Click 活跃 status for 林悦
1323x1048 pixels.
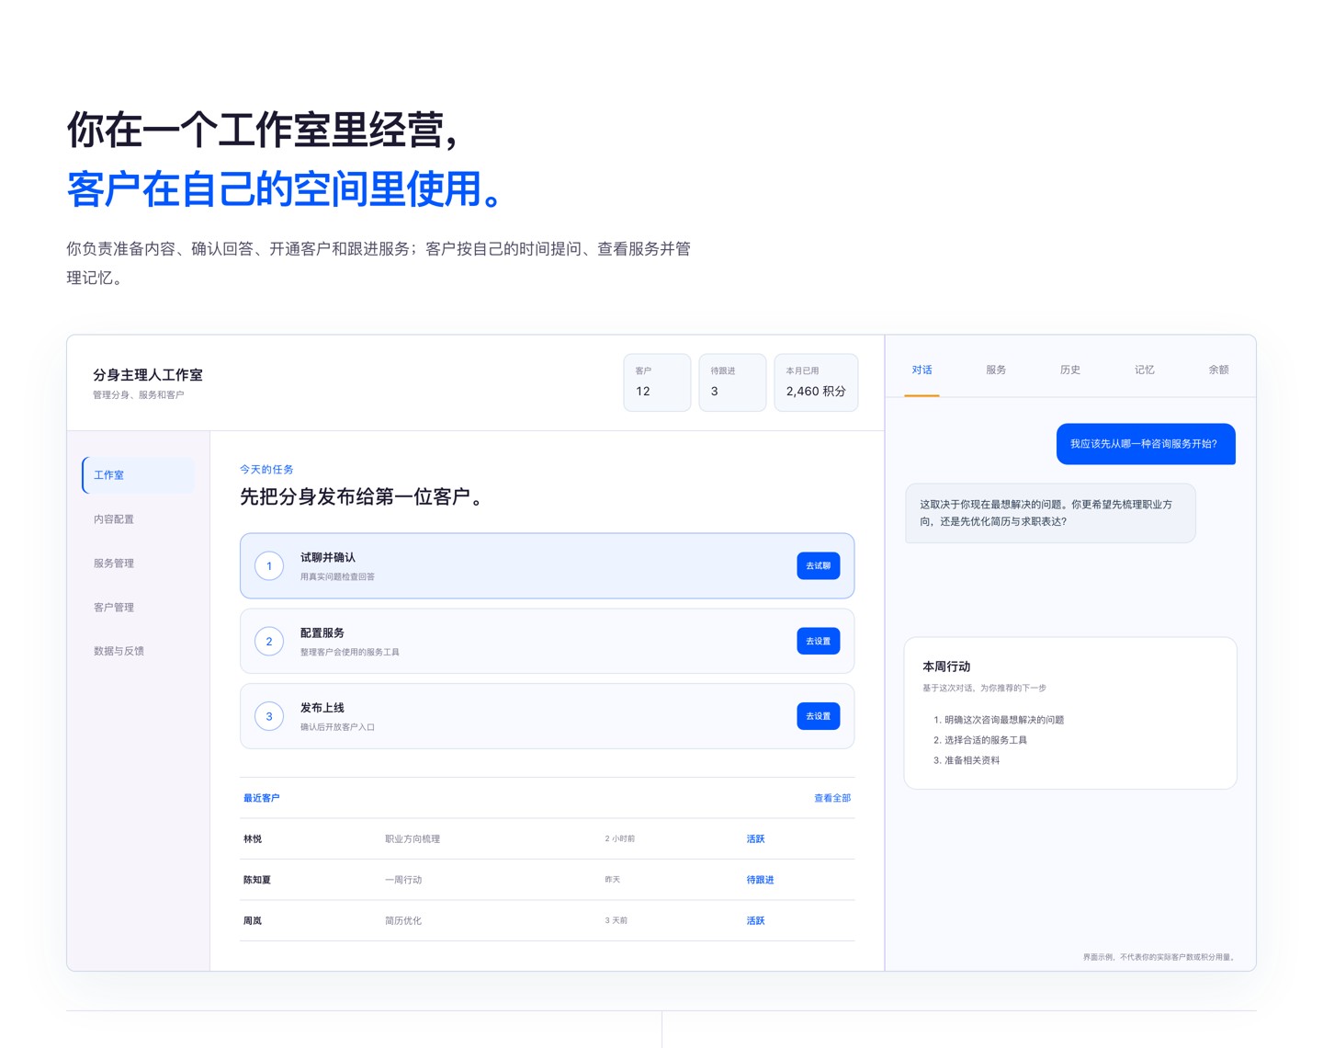pos(755,838)
